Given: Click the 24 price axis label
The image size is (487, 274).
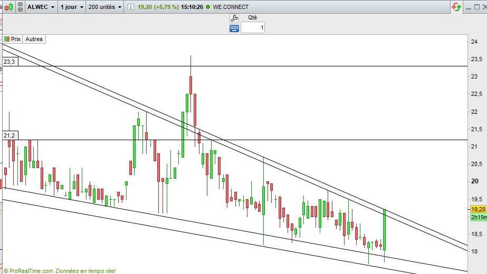Looking at the screenshot, I should 474,42.
